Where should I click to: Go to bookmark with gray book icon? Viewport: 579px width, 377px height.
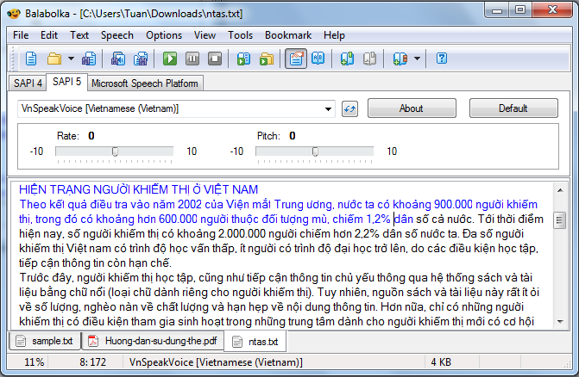click(x=369, y=59)
